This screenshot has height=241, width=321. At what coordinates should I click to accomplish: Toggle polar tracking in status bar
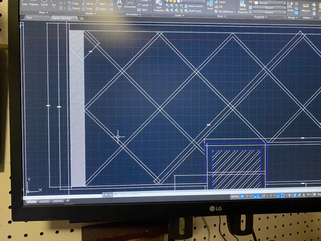264,196
